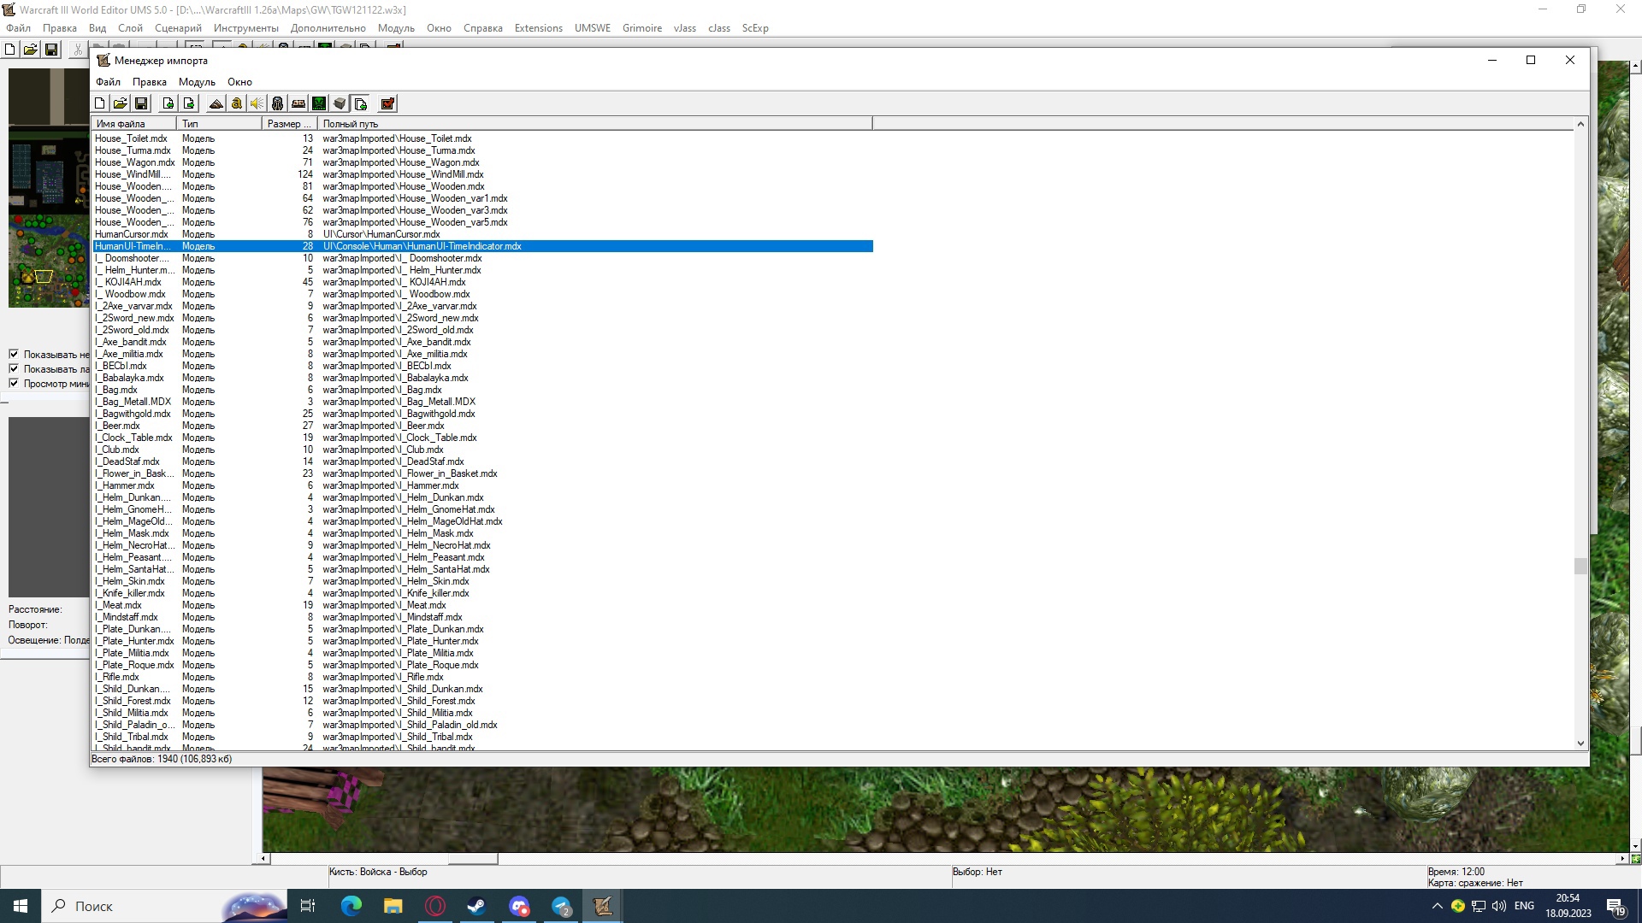Image resolution: width=1642 pixels, height=923 pixels.
Task: Select row I_Beer.mdx
Action: tap(482, 426)
